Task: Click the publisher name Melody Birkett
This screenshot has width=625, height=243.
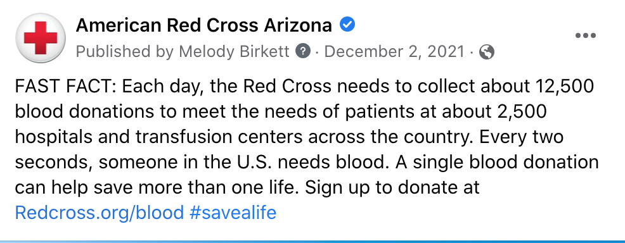Action: point(235,51)
